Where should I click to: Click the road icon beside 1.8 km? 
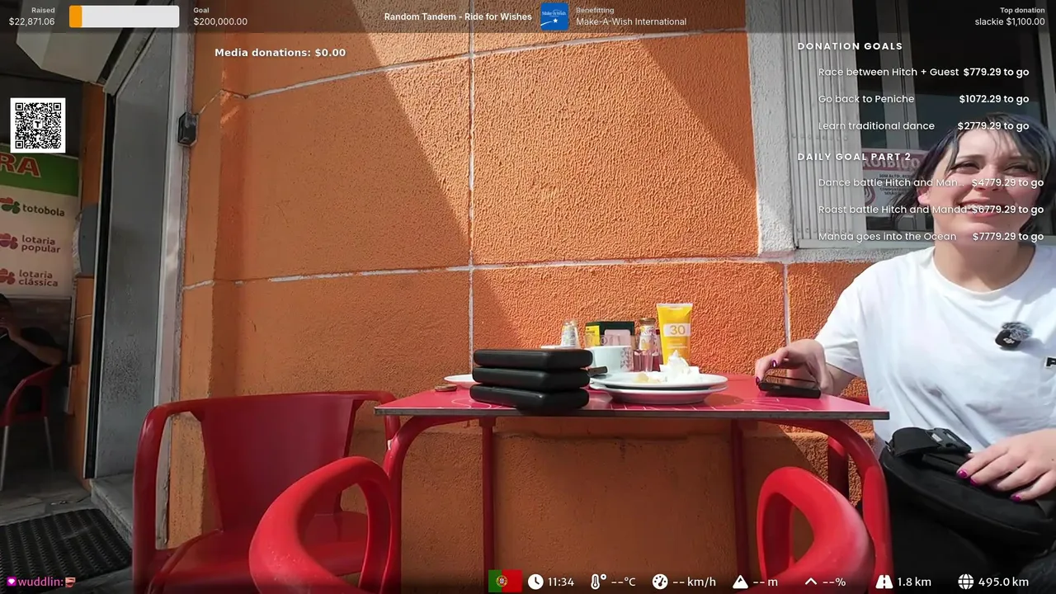point(884,582)
